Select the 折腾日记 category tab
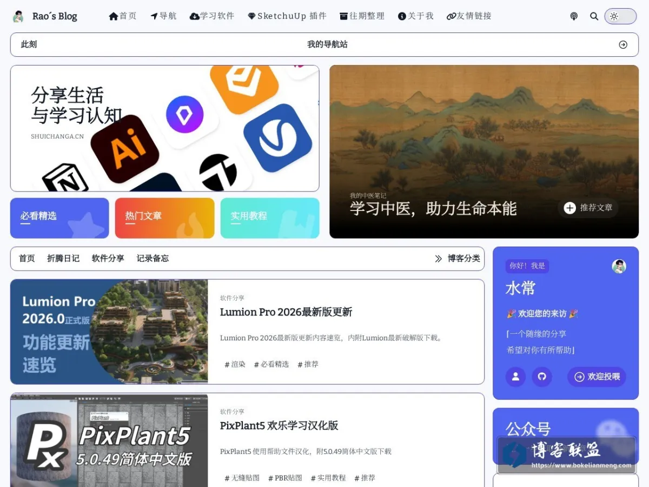The height and width of the screenshot is (487, 649). pyautogui.click(x=63, y=259)
